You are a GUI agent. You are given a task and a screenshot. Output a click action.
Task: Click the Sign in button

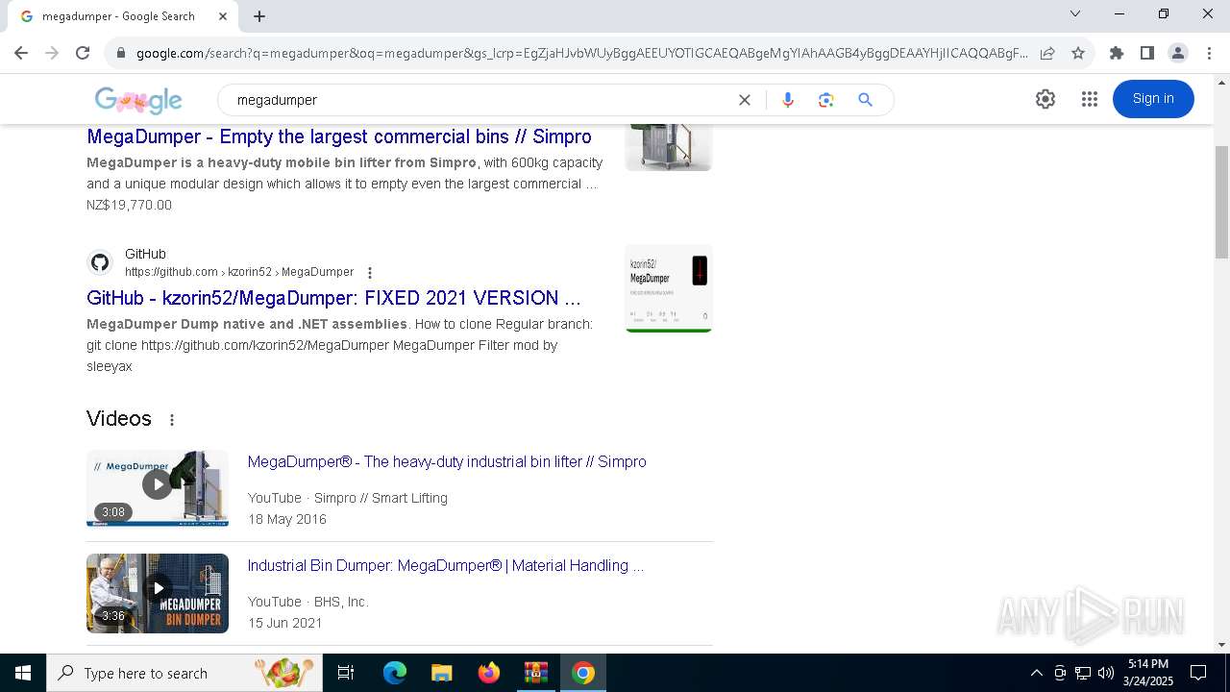tap(1153, 99)
